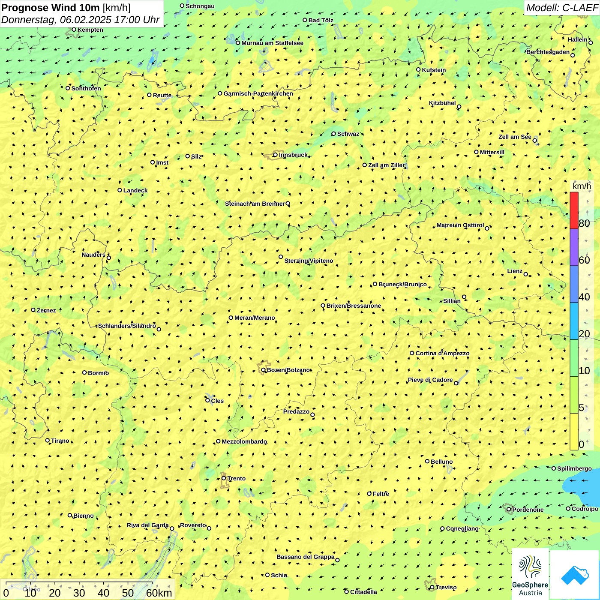Image resolution: width=600 pixels, height=600 pixels.
Task: Select the Spilimbergo city marker
Action: [x=553, y=468]
